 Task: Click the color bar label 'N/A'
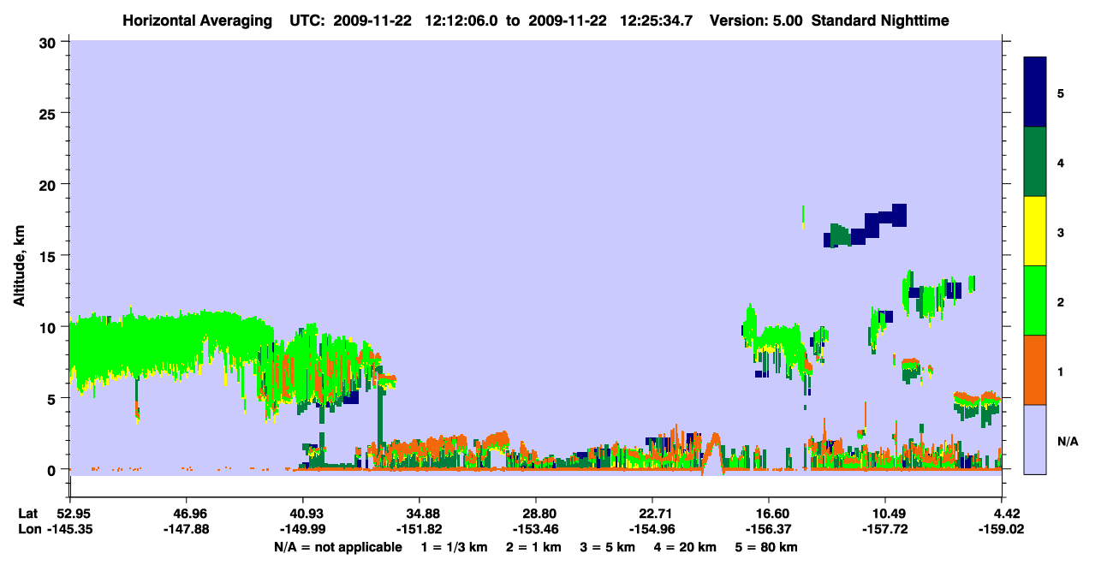1067,441
